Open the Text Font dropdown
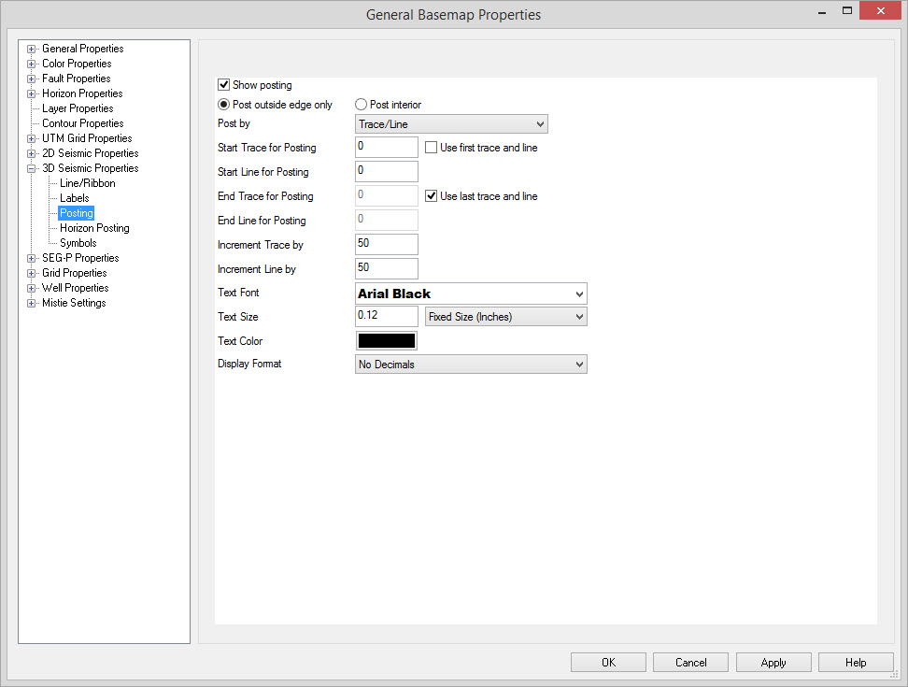 [471, 293]
